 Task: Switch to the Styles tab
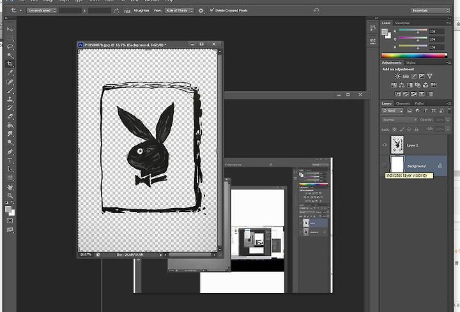click(410, 63)
